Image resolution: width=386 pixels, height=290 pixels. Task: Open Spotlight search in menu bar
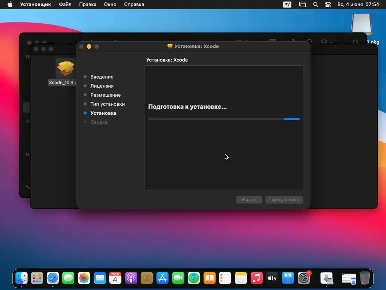[x=316, y=5]
